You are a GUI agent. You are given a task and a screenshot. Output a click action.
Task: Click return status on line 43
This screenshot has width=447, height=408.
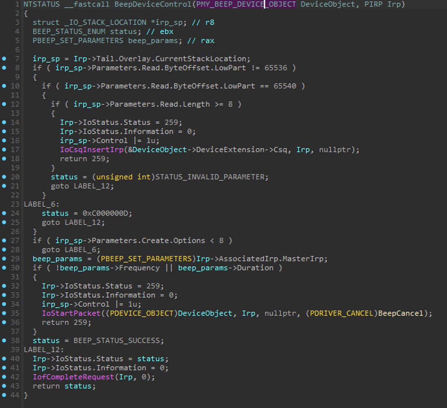click(x=64, y=386)
